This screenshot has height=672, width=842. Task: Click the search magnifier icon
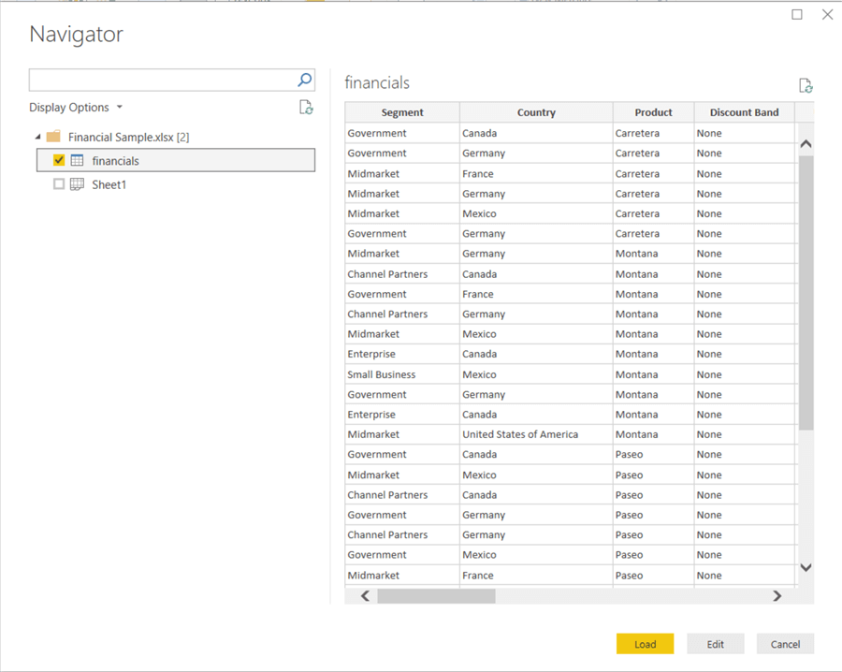click(304, 80)
